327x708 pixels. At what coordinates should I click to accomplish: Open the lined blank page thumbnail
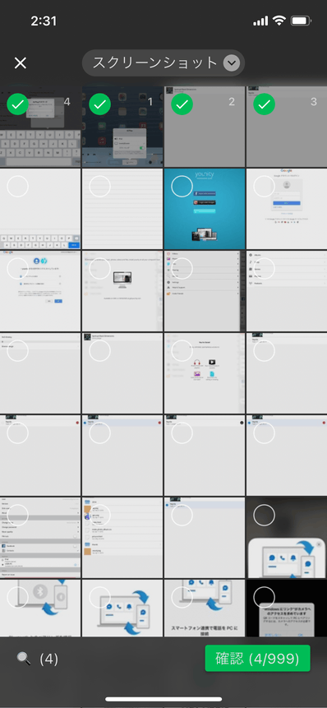pos(122,209)
